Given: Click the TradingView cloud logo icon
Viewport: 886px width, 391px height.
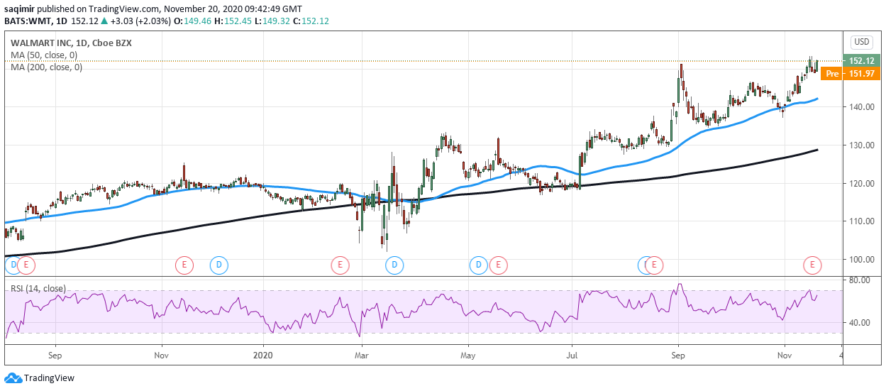Looking at the screenshot, I should point(13,378).
